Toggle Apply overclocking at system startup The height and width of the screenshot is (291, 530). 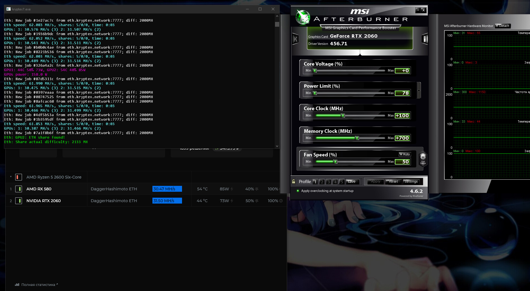click(x=325, y=191)
